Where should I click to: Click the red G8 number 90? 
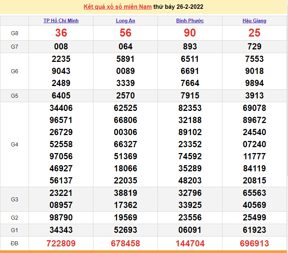click(x=190, y=33)
